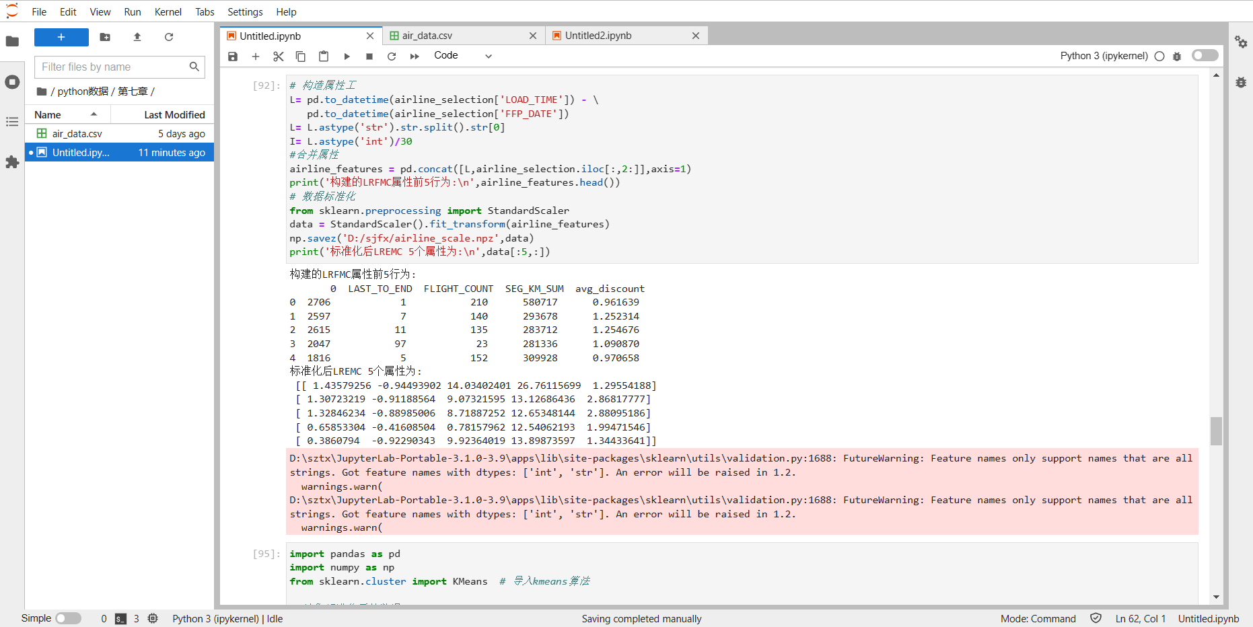The height and width of the screenshot is (627, 1253).
Task: Show the Table of Contents panel
Action: [12, 122]
